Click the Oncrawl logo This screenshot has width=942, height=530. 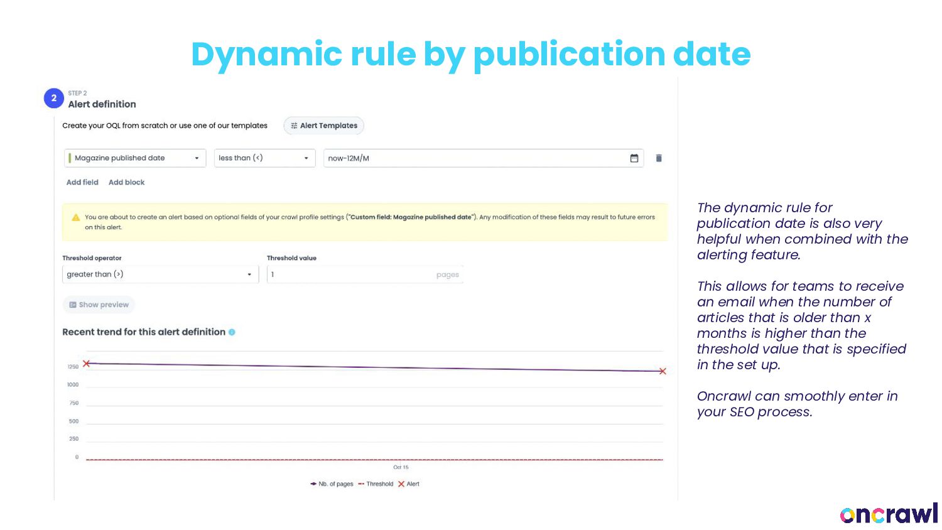[x=888, y=514]
